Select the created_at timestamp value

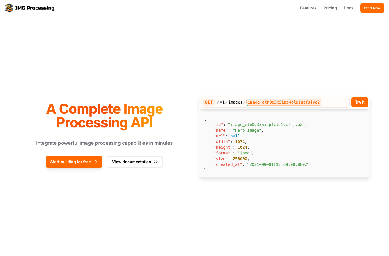point(278,164)
